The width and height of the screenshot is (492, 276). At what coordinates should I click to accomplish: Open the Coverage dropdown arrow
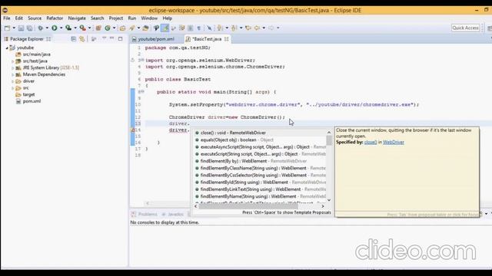(75, 28)
